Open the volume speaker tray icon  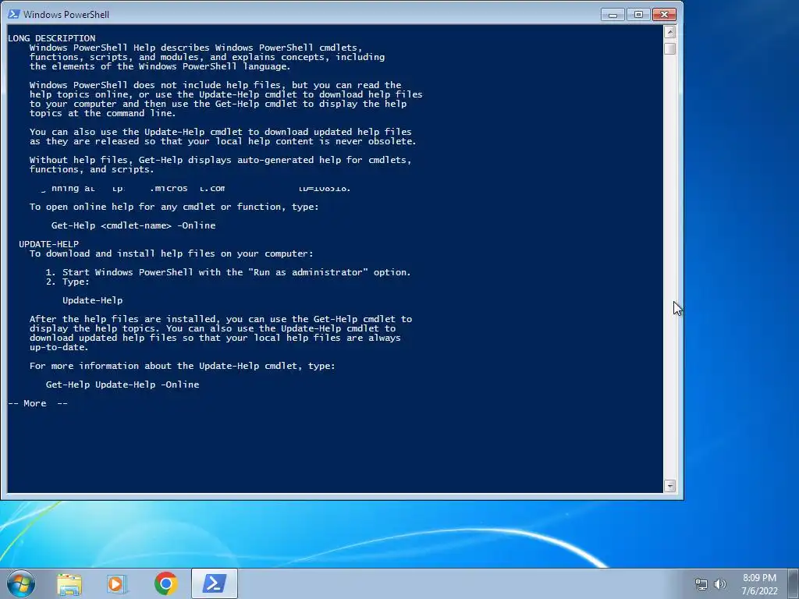pyautogui.click(x=720, y=583)
